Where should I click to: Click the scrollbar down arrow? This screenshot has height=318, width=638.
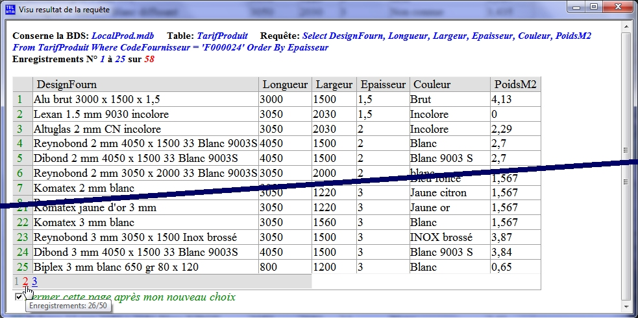tap(626, 306)
